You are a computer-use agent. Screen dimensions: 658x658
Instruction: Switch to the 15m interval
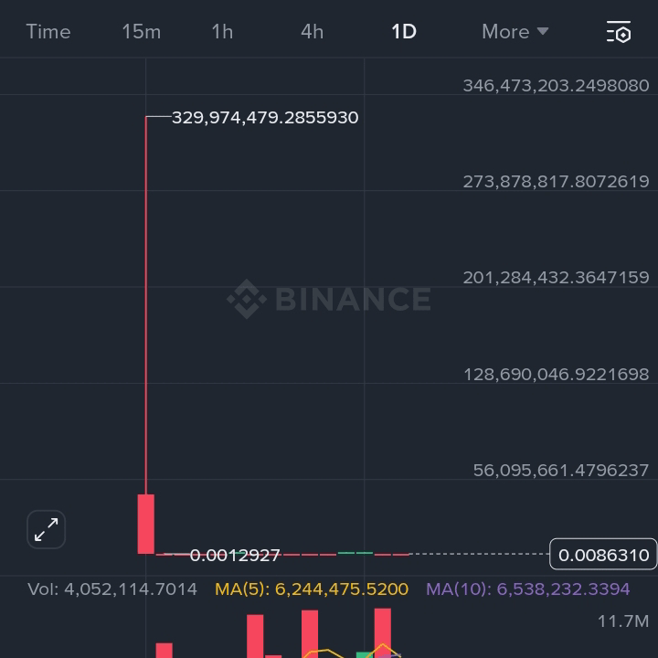click(142, 32)
